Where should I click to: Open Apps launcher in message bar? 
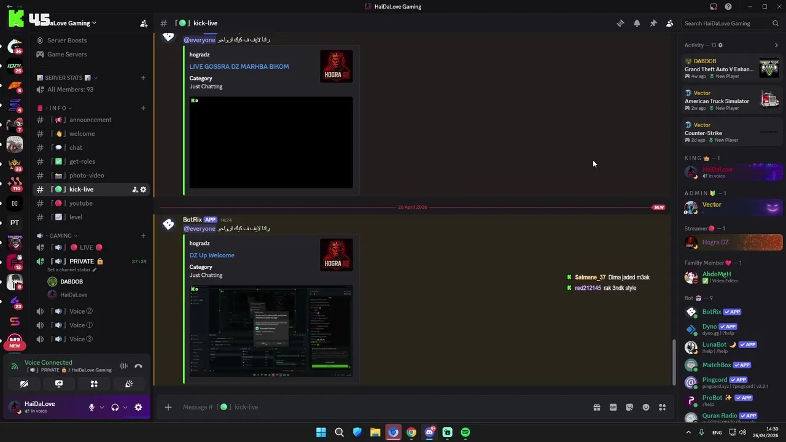coord(663,407)
